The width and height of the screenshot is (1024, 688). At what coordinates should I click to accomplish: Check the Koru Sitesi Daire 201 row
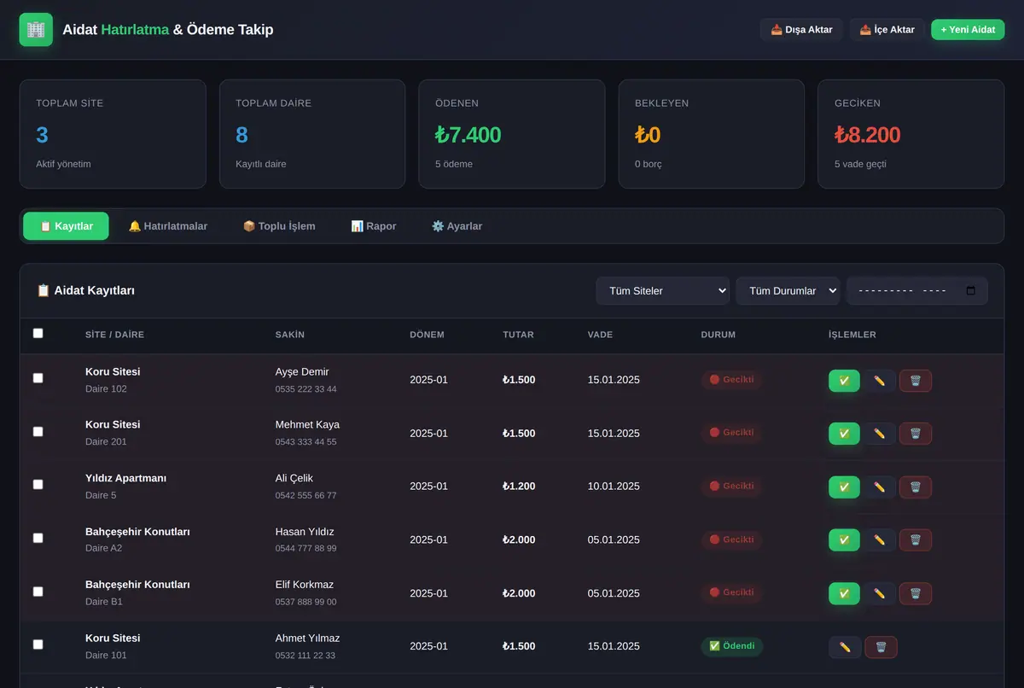click(38, 432)
